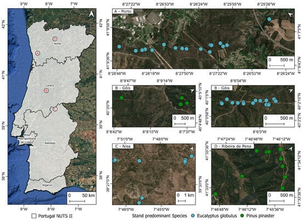Click the Pinus pinaster green legend circle
This screenshot has width=302, height=220.
243,216
